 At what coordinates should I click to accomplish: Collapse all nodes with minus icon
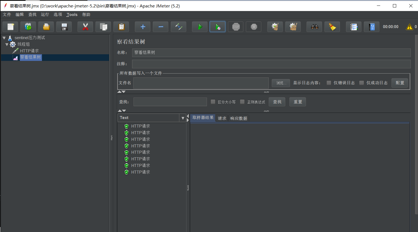pos(161,27)
